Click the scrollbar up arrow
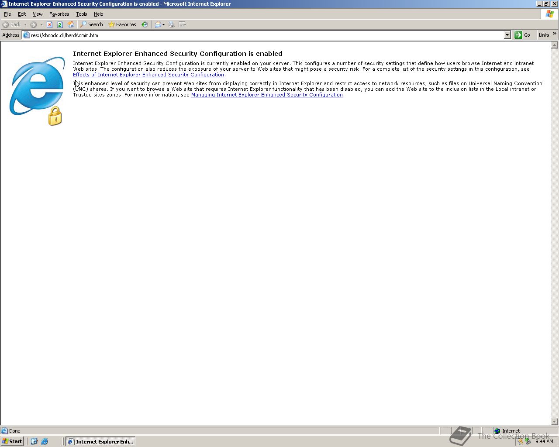Image resolution: width=559 pixels, height=447 pixels. (x=555, y=45)
